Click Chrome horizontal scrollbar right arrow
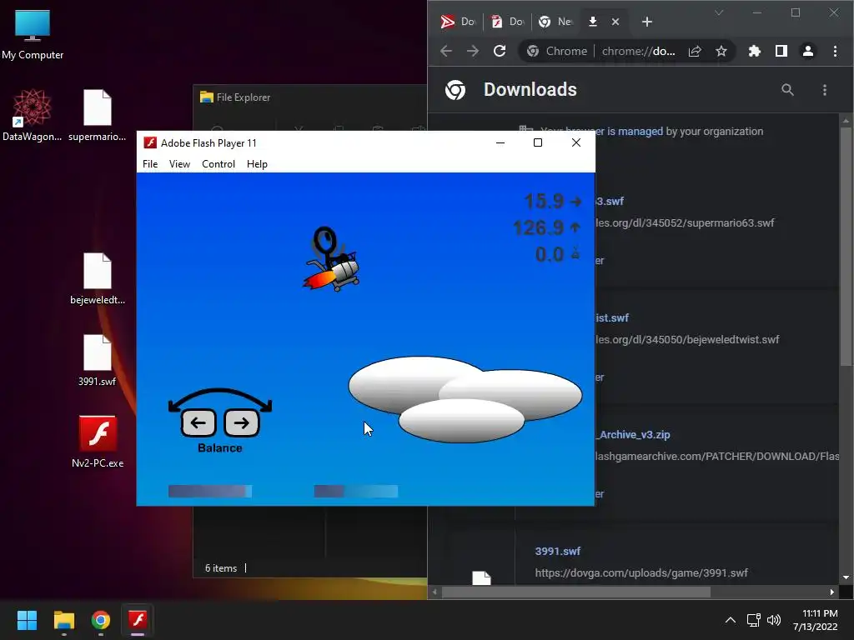This screenshot has height=640, width=854. (831, 592)
